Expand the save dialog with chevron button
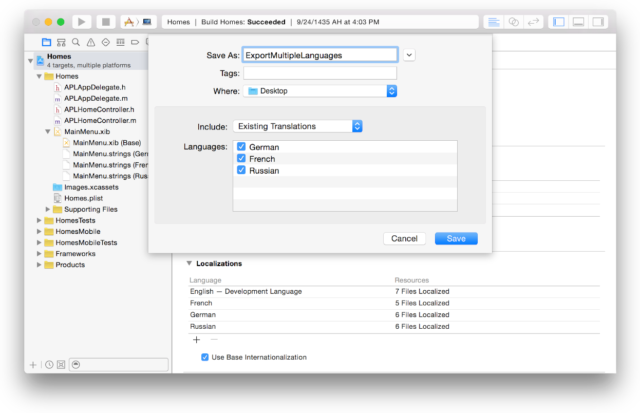640x413 pixels. point(409,55)
